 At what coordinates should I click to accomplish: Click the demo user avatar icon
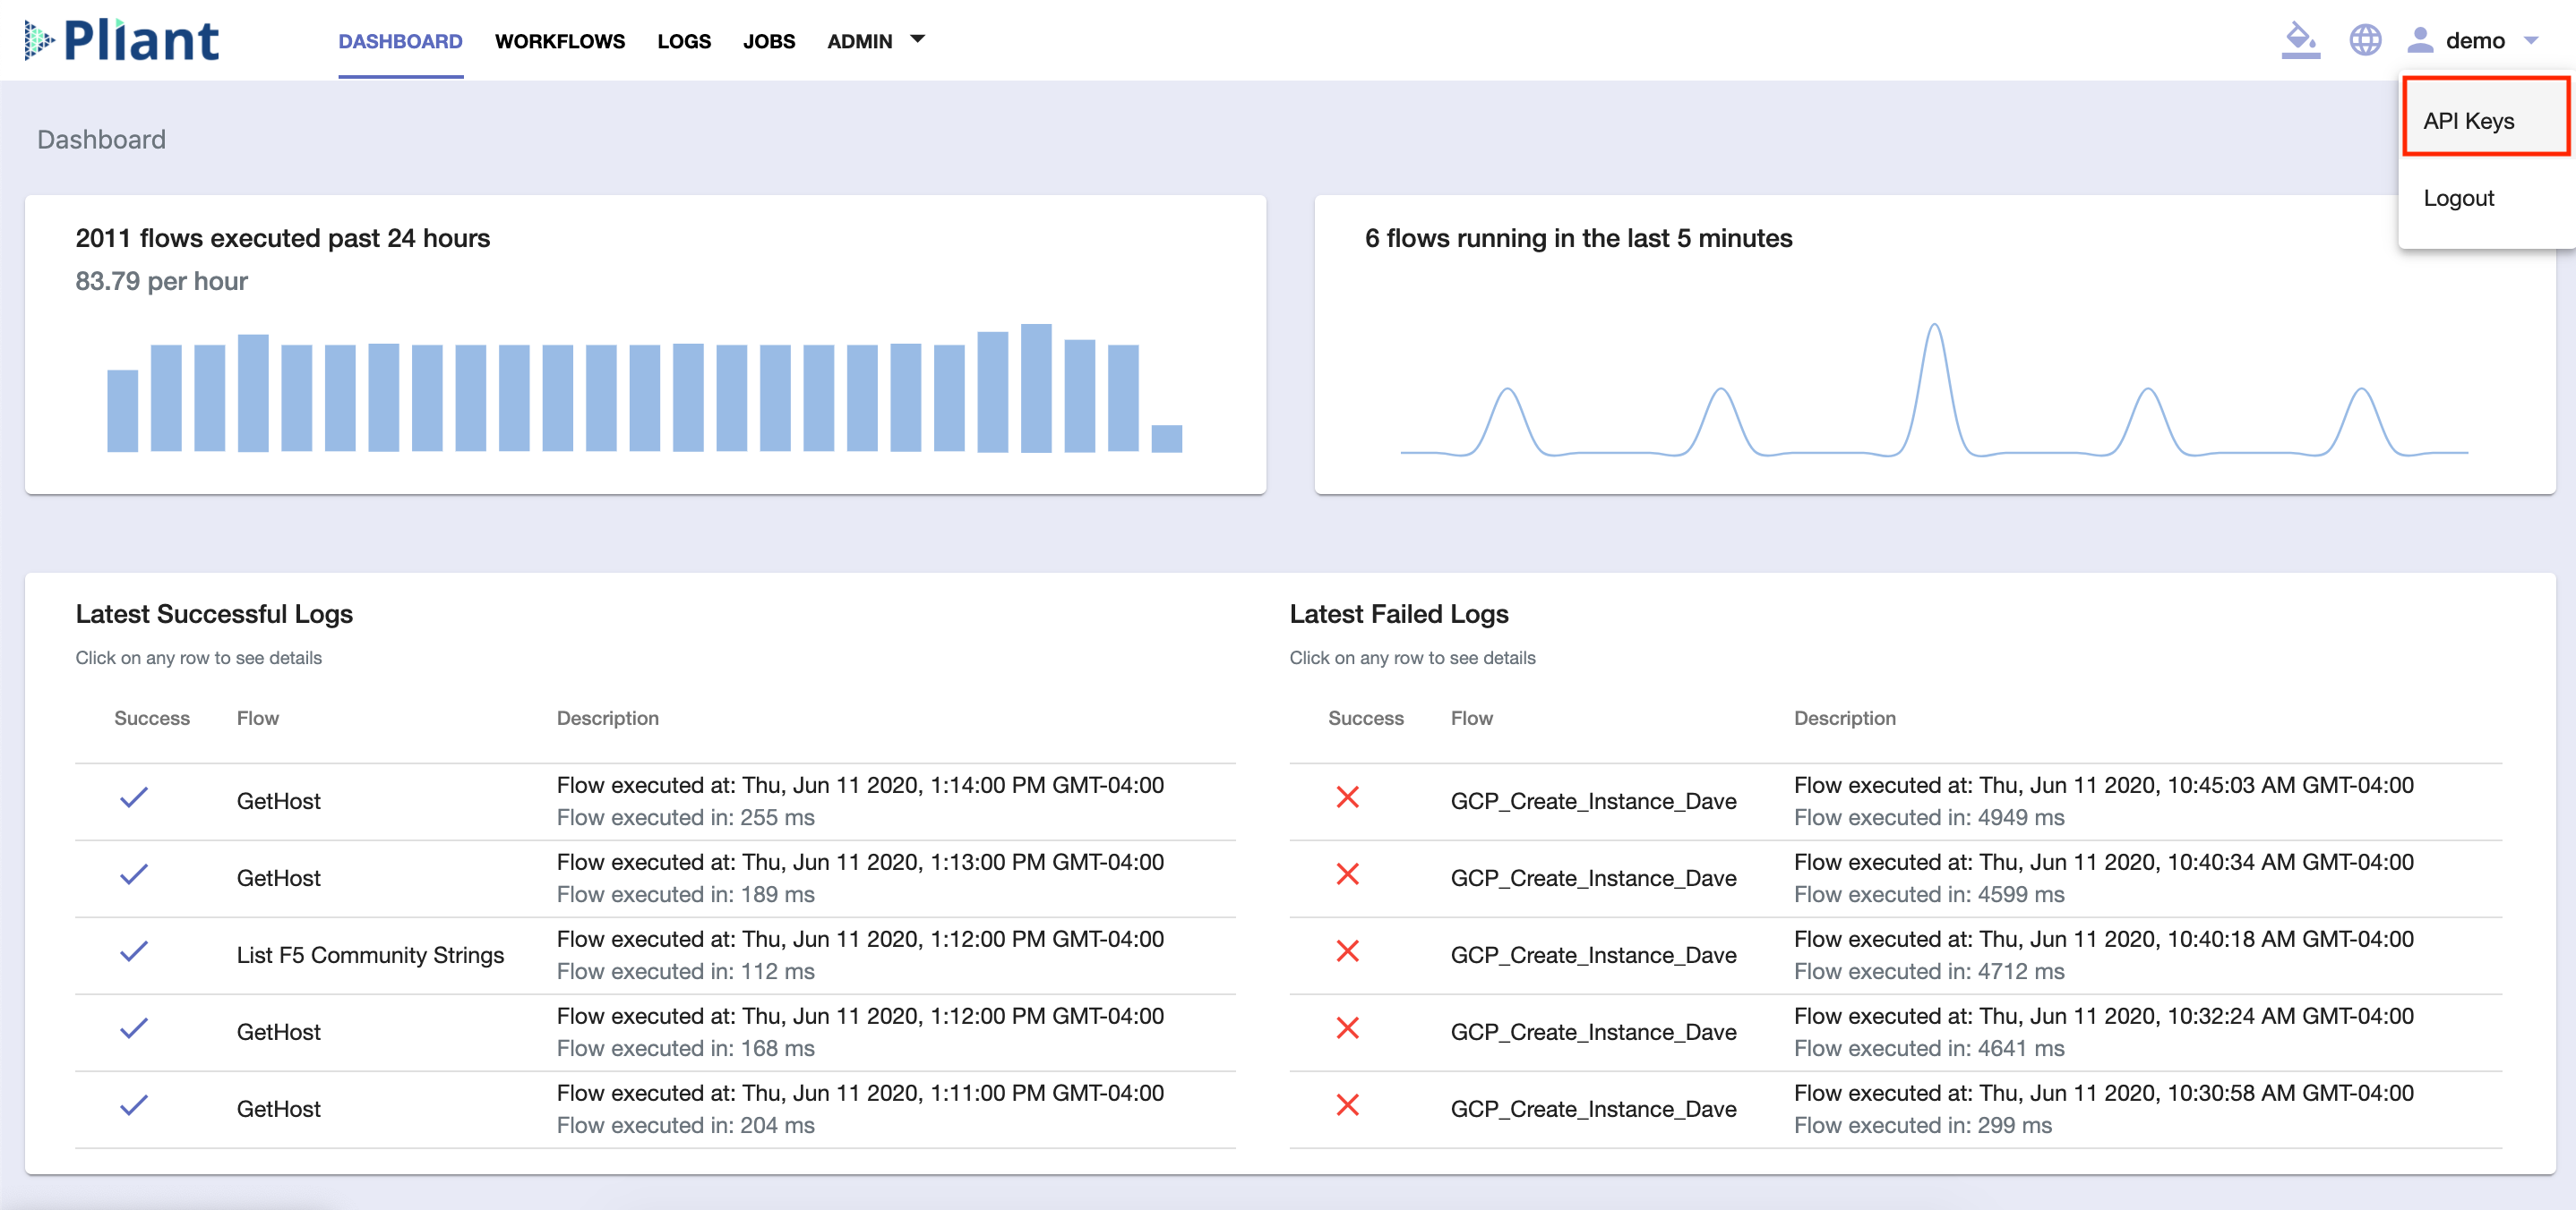pos(2420,40)
